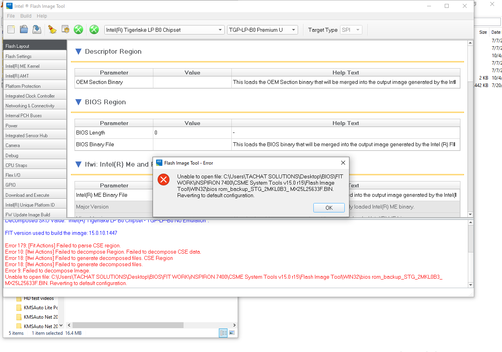502x352 pixels.
Task: Open the TGP-LP-B0 Premium U dropdown
Action: [262, 30]
